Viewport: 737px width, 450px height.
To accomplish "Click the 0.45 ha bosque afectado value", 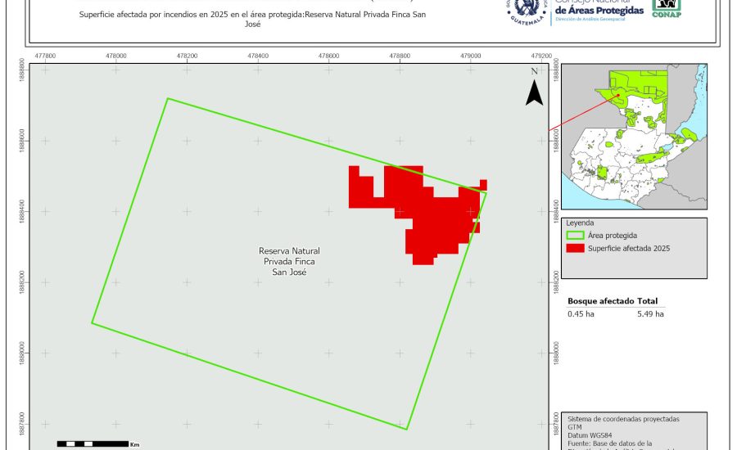I will 581,313.
